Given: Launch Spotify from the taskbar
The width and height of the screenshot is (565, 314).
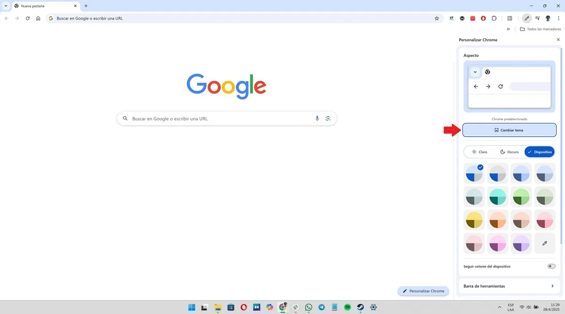Looking at the screenshot, I should point(347,307).
